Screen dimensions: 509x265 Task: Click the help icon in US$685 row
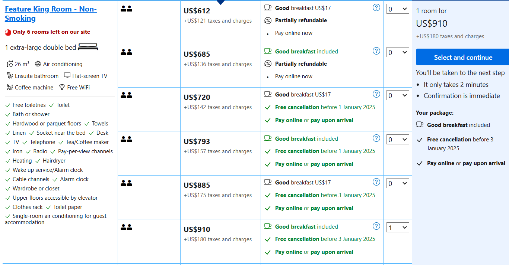click(376, 51)
